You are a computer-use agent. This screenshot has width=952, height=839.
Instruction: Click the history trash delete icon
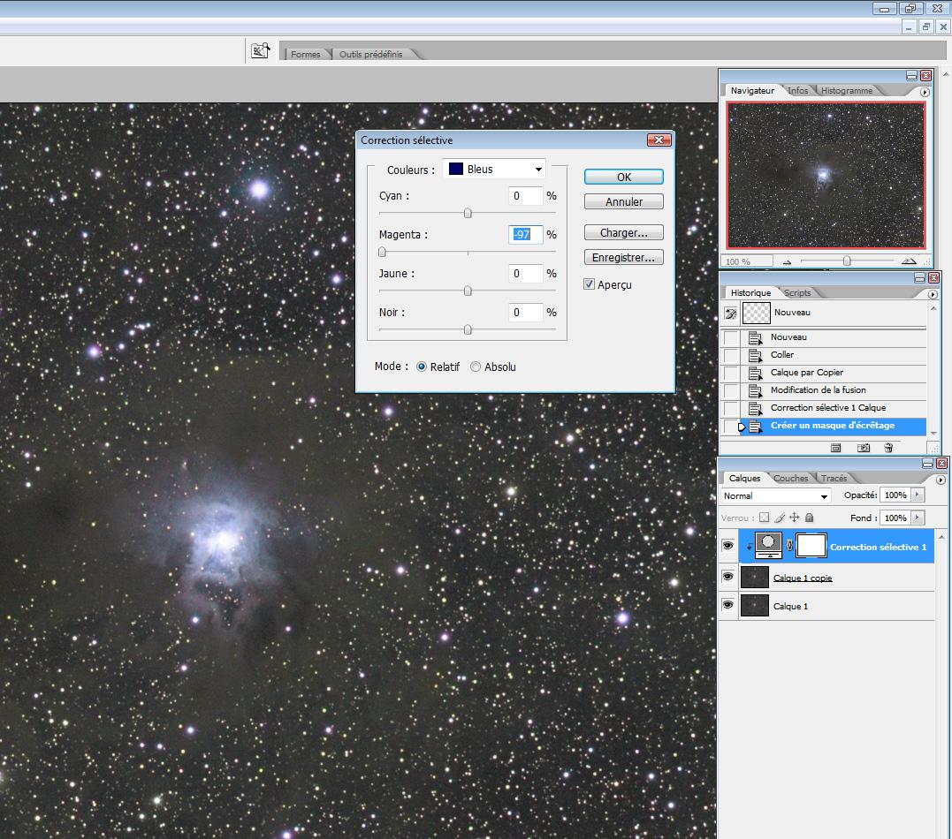(888, 448)
